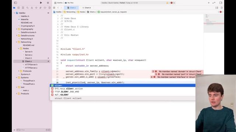Expand the Cryptography folder
Viewport: 236px width, 132px height.
17,29
